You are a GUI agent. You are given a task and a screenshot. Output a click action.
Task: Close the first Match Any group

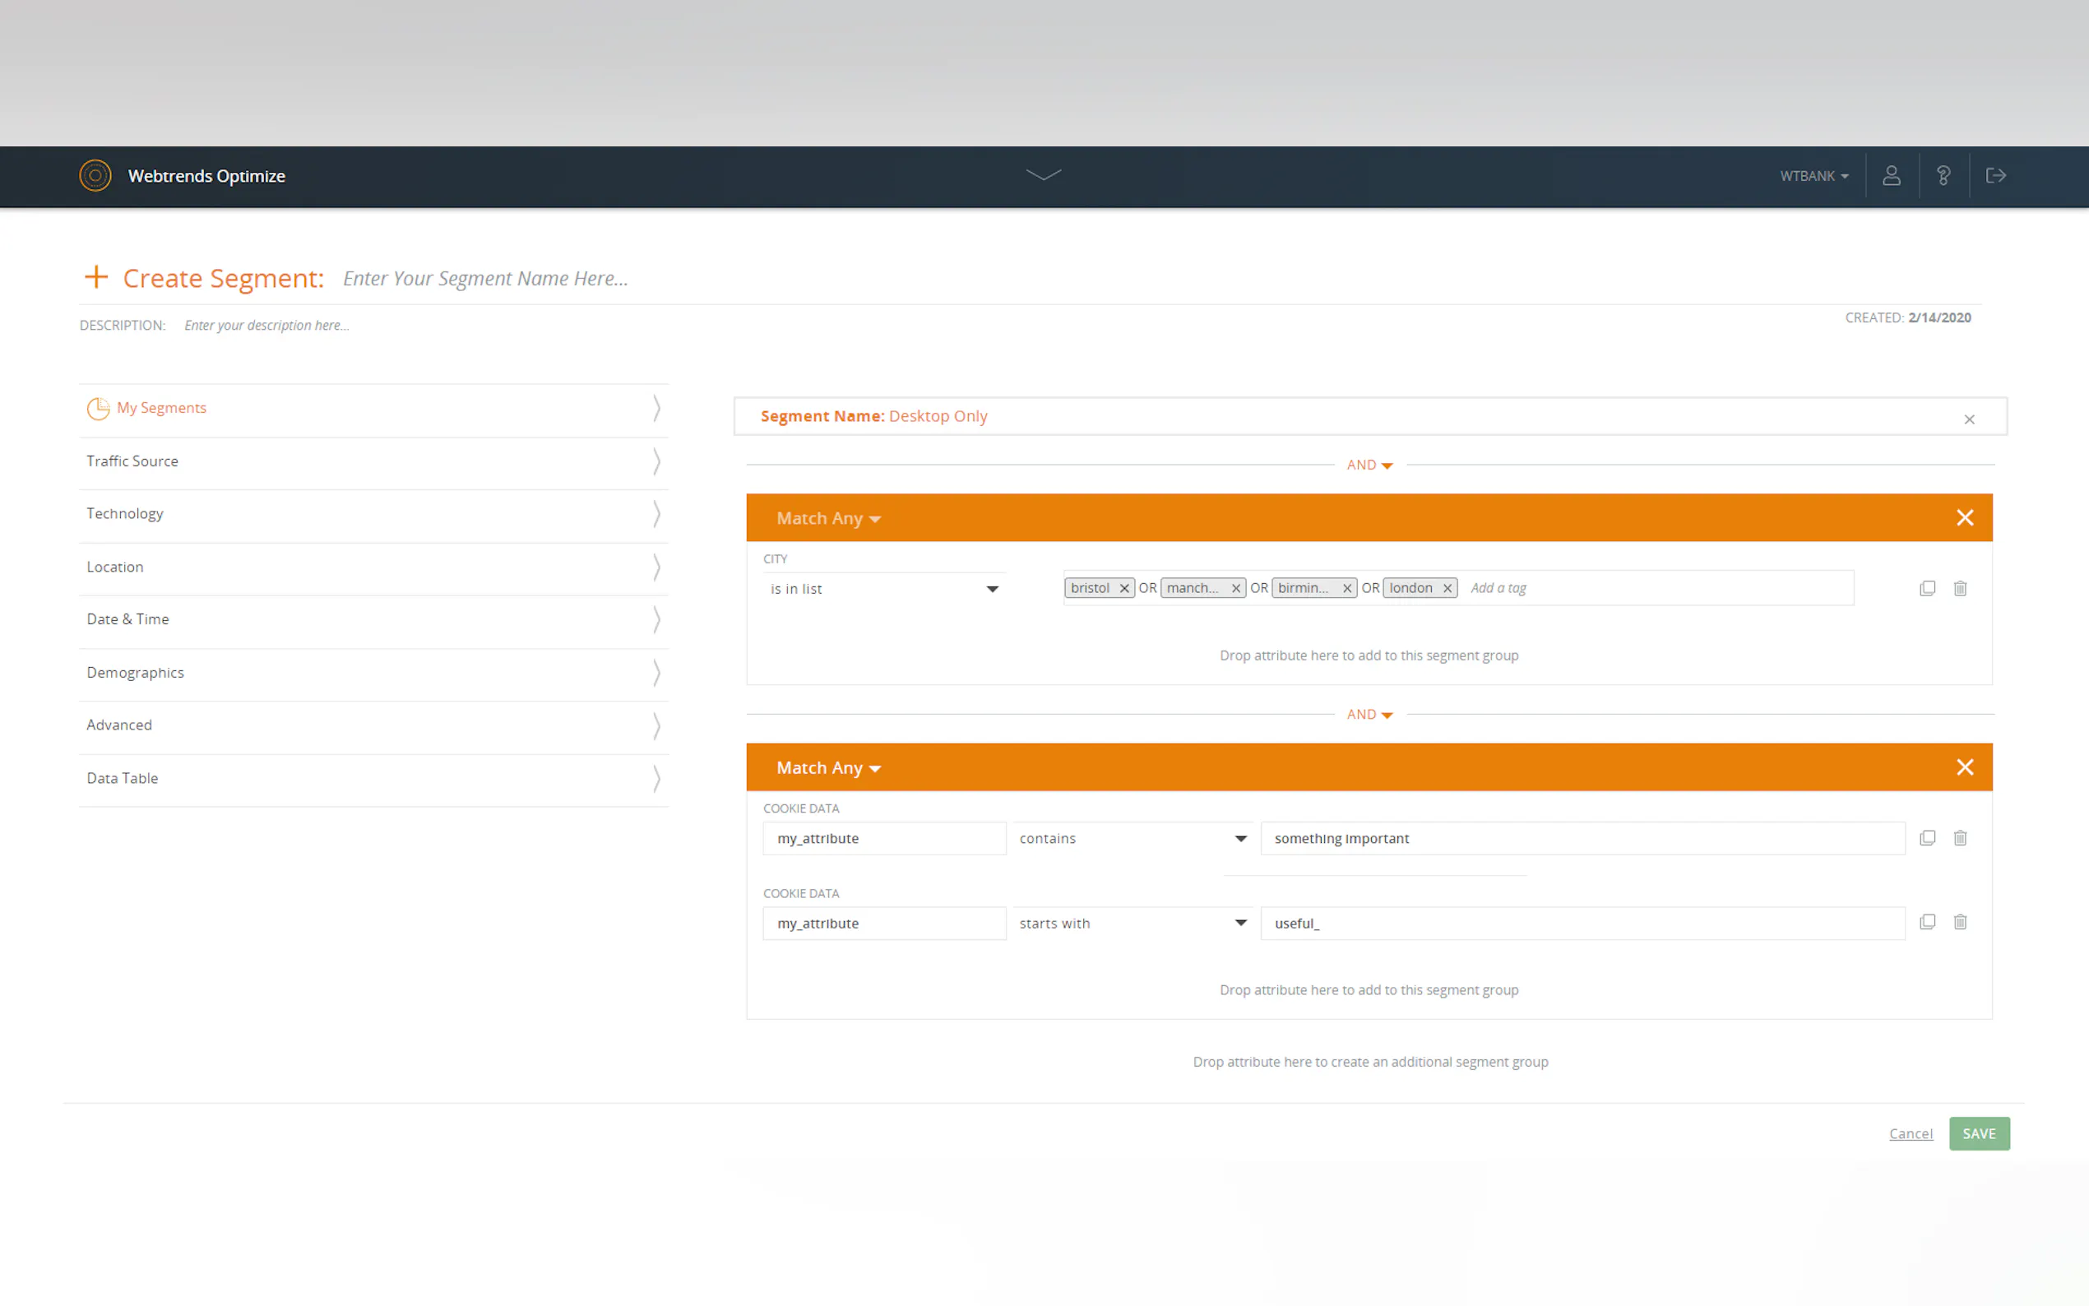pyautogui.click(x=1965, y=517)
